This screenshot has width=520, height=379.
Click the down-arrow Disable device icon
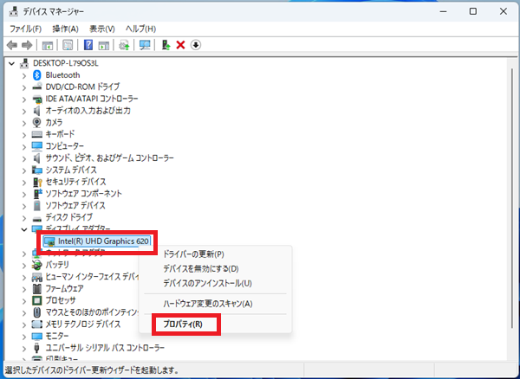196,45
